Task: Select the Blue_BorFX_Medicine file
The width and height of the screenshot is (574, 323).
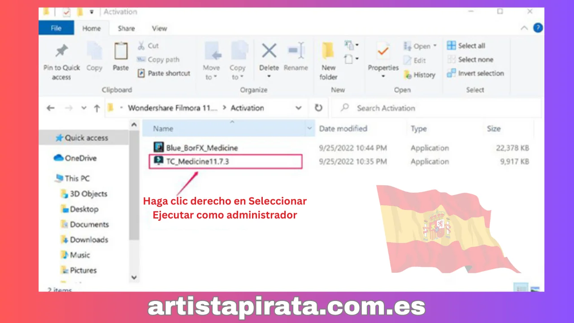Action: pyautogui.click(x=202, y=148)
